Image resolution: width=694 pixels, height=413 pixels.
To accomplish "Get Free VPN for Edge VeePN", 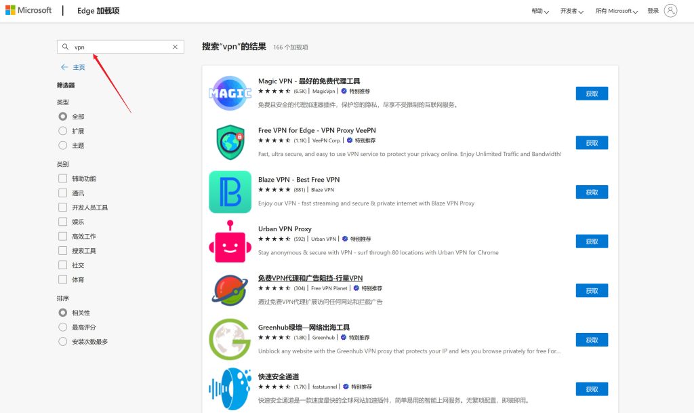I will [x=592, y=142].
